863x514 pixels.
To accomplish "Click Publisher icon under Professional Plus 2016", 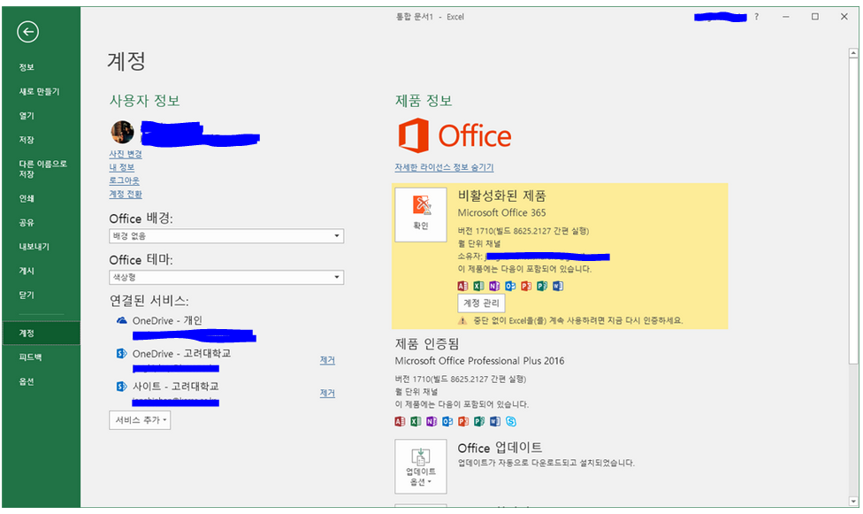I will pos(479,421).
